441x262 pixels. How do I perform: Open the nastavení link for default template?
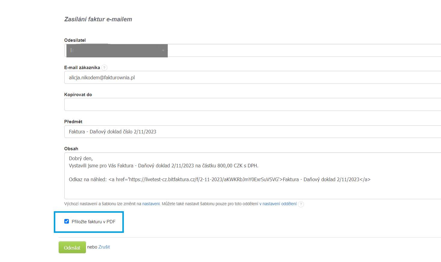click(151, 204)
